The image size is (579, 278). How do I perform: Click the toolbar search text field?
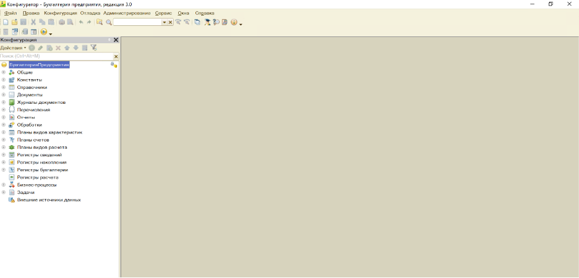pos(137,22)
